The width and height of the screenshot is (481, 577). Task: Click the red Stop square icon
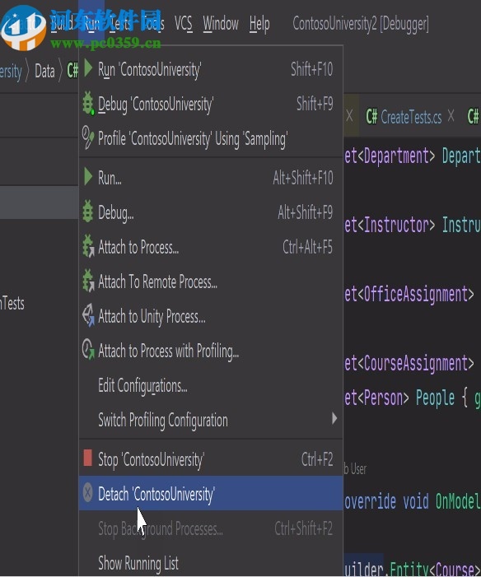pyautogui.click(x=87, y=458)
